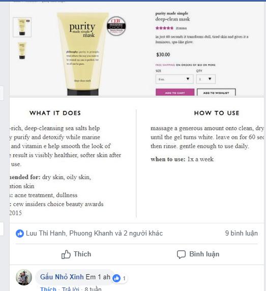Click the ADD TO WISHLIST button
Screen dimensions: 266x291
tap(216, 92)
